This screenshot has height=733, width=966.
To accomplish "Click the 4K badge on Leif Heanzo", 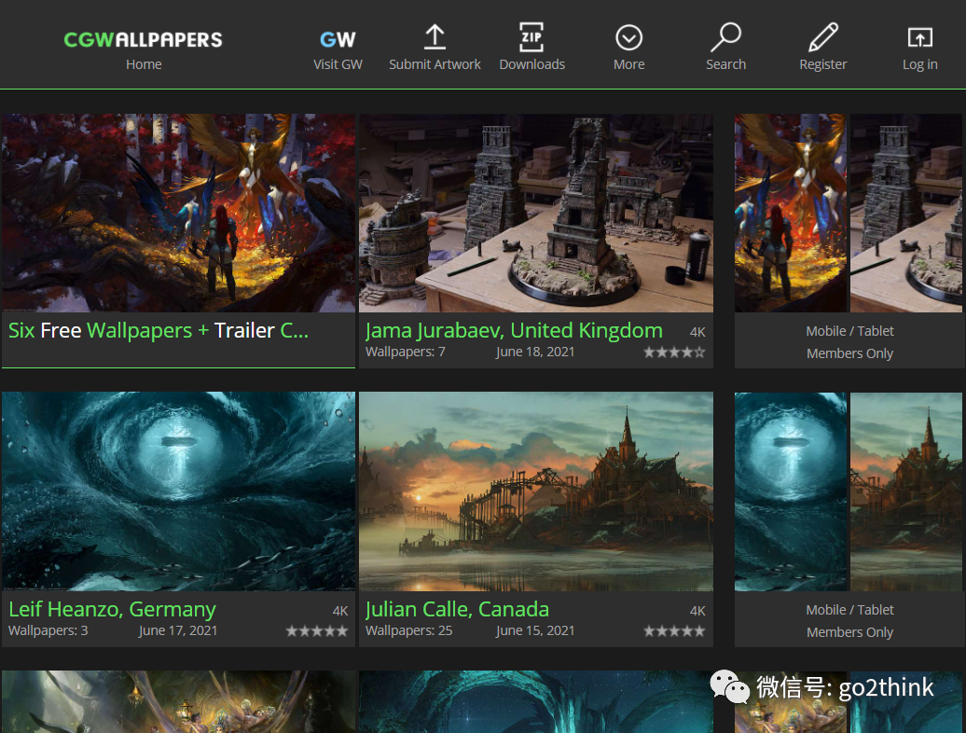I will tap(340, 611).
